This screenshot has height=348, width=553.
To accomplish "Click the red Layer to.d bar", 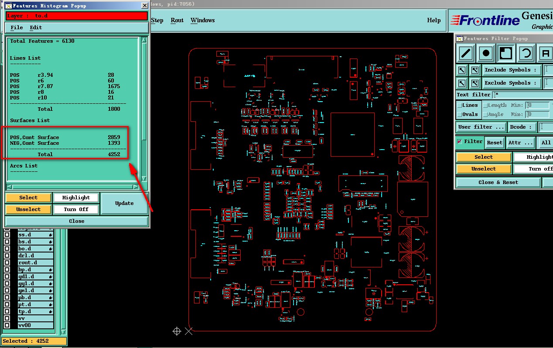I will [x=77, y=16].
